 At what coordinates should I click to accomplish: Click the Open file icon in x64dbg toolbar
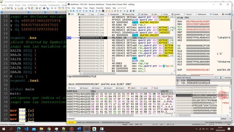coord(68,11)
